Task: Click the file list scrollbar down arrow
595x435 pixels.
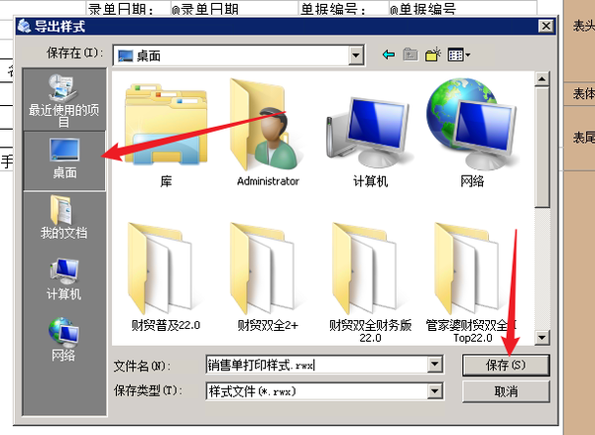Action: tap(541, 337)
